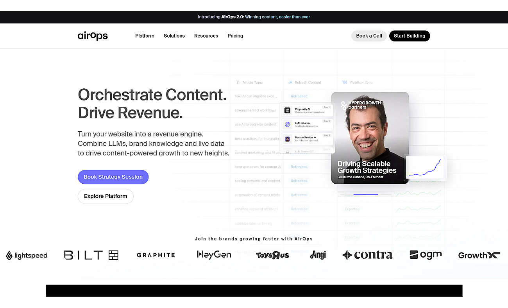Click Refreshed badge in 'how AI' row
Viewport: 508px width, 308px height.
tap(299, 96)
